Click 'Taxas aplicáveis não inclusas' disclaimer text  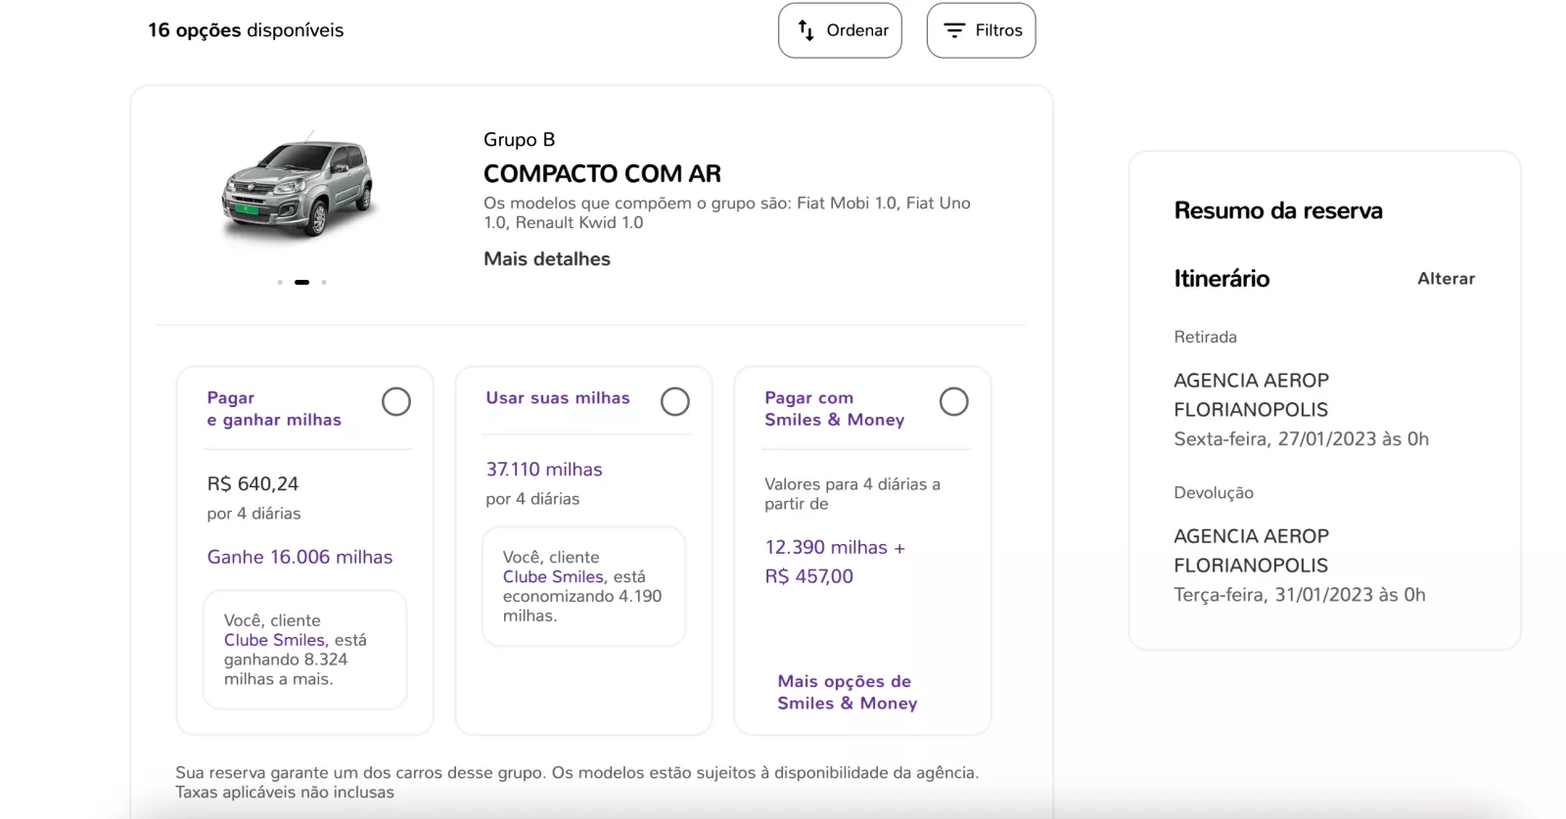click(x=285, y=793)
